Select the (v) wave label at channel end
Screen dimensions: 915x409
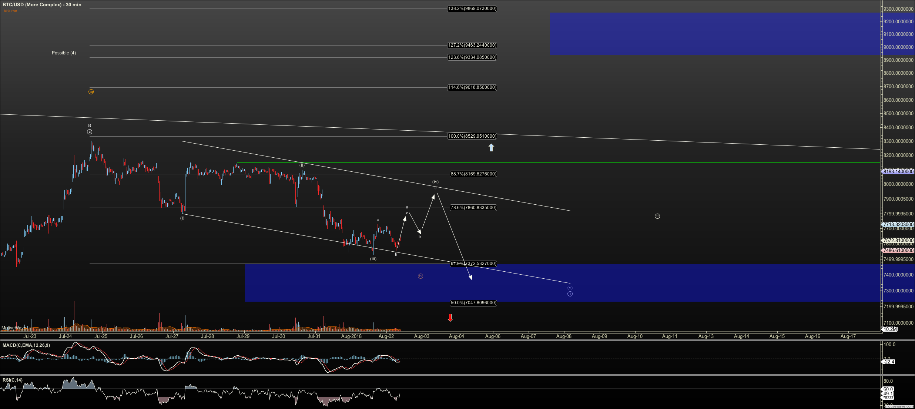coord(570,288)
